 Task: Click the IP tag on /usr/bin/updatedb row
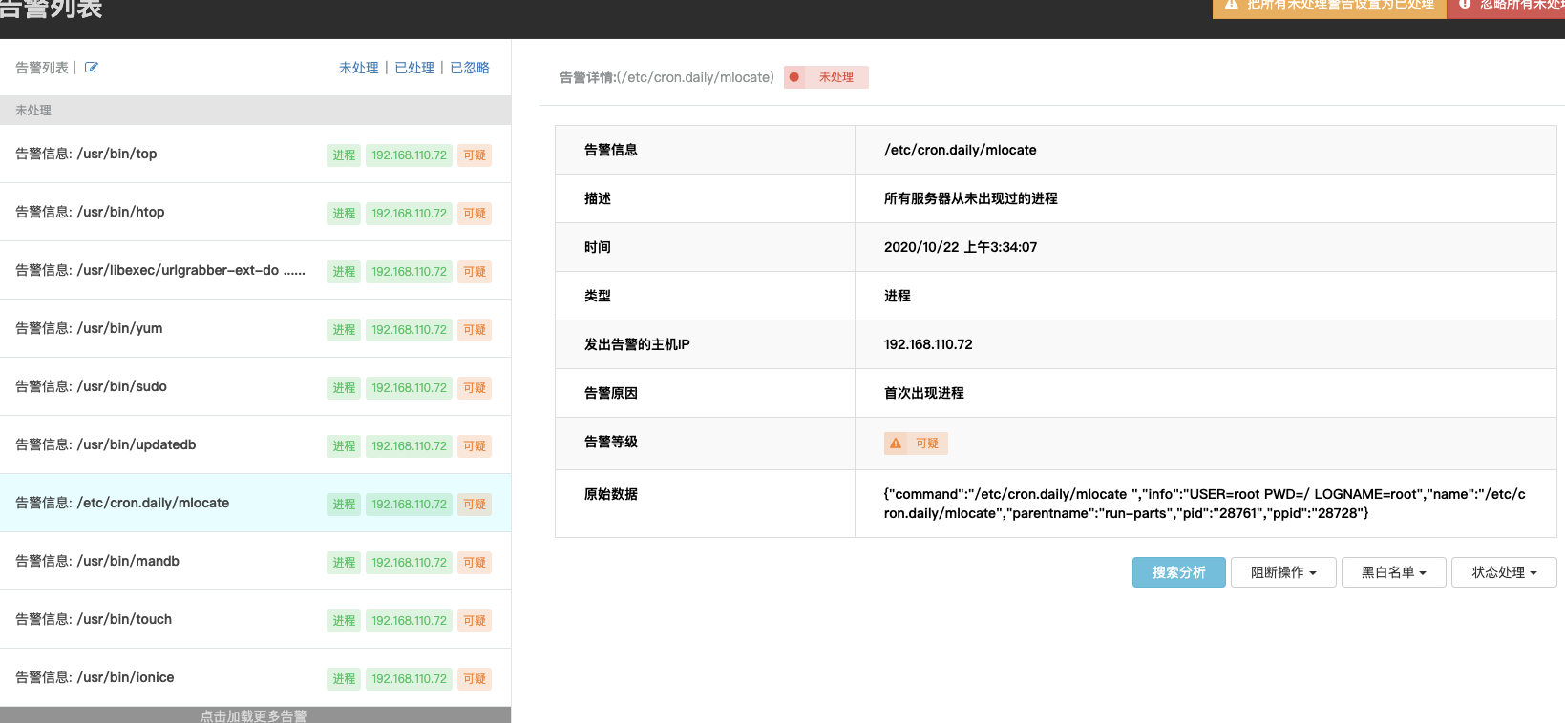[x=409, y=446]
